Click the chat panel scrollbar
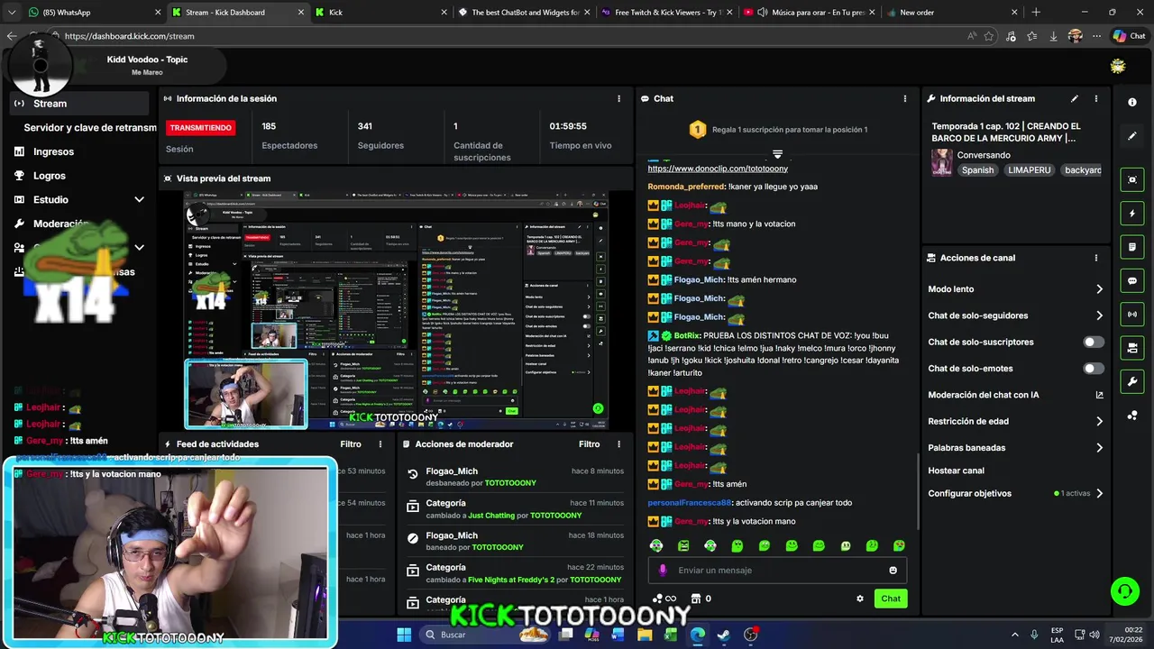 coord(917,491)
